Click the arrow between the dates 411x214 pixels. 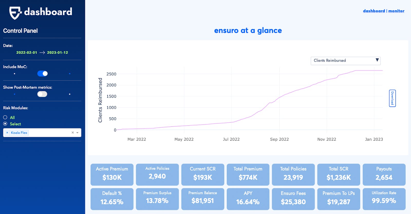point(42,52)
